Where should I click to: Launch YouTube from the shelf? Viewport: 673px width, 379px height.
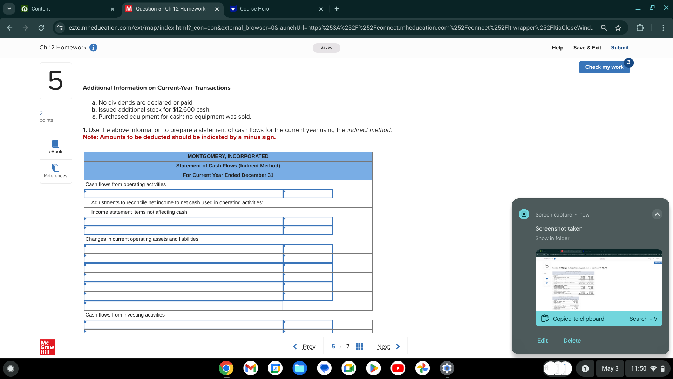click(398, 368)
